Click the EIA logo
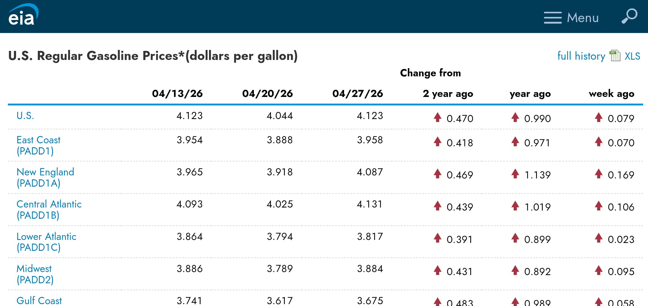Image resolution: width=648 pixels, height=306 pixels. pos(23,15)
